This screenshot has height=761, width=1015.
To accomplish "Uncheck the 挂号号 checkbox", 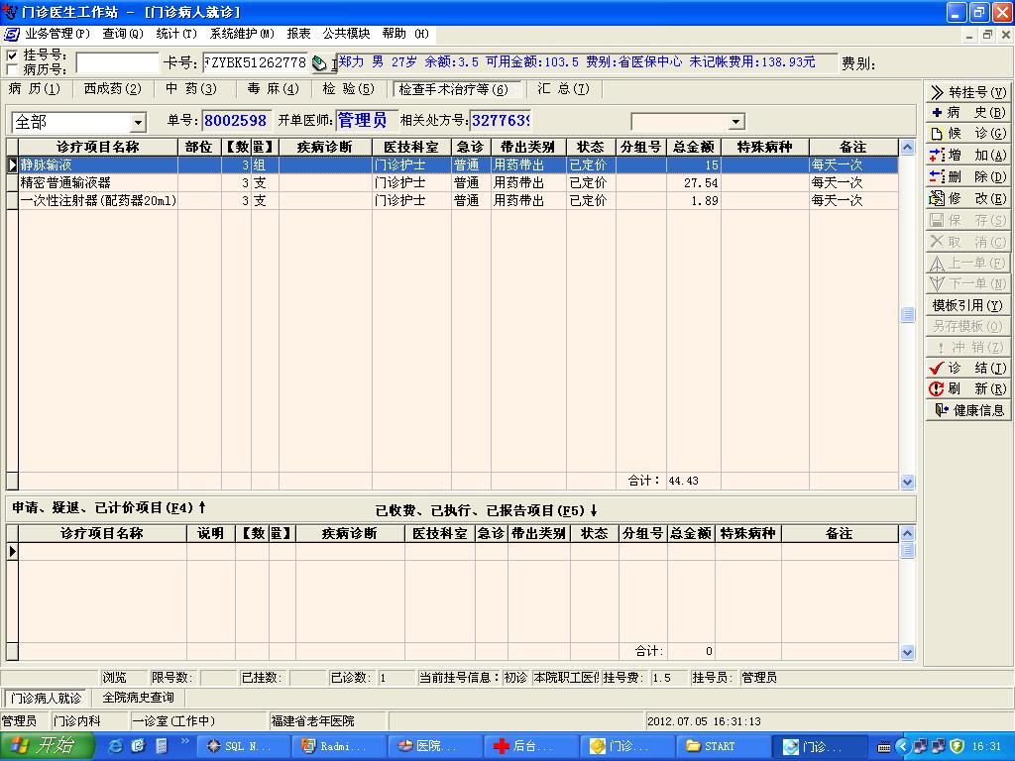I will 12,55.
